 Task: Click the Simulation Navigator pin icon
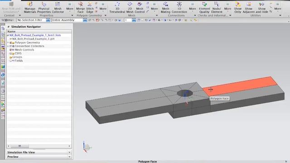[9, 27]
